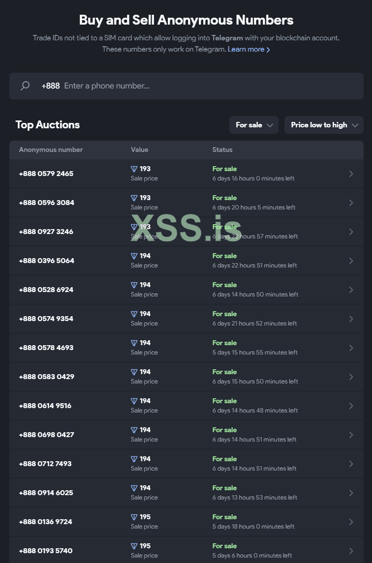Click TON icon beside +888 0579 2465 price
This screenshot has width=372, height=563.
[x=134, y=169]
